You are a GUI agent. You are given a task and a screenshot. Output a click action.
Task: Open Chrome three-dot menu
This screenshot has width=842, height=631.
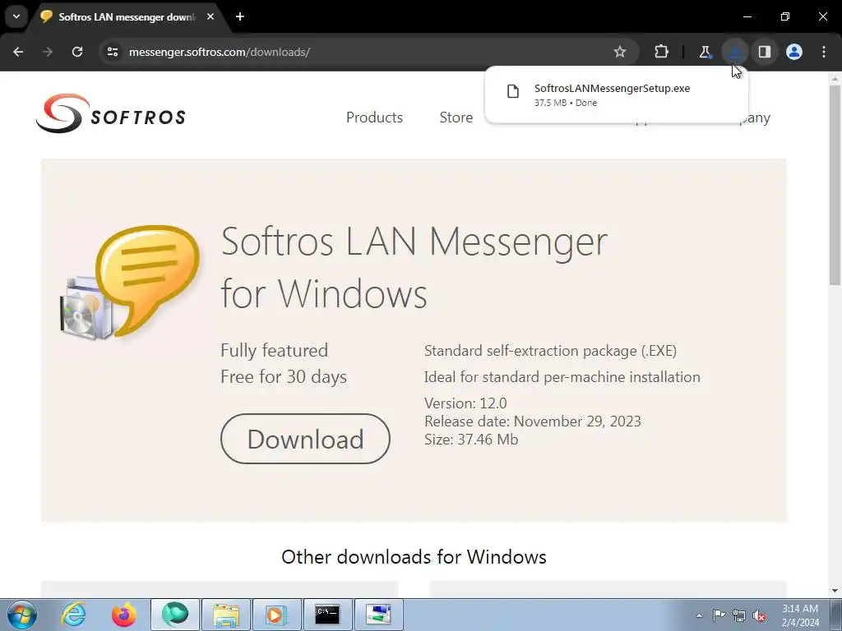pyautogui.click(x=824, y=52)
